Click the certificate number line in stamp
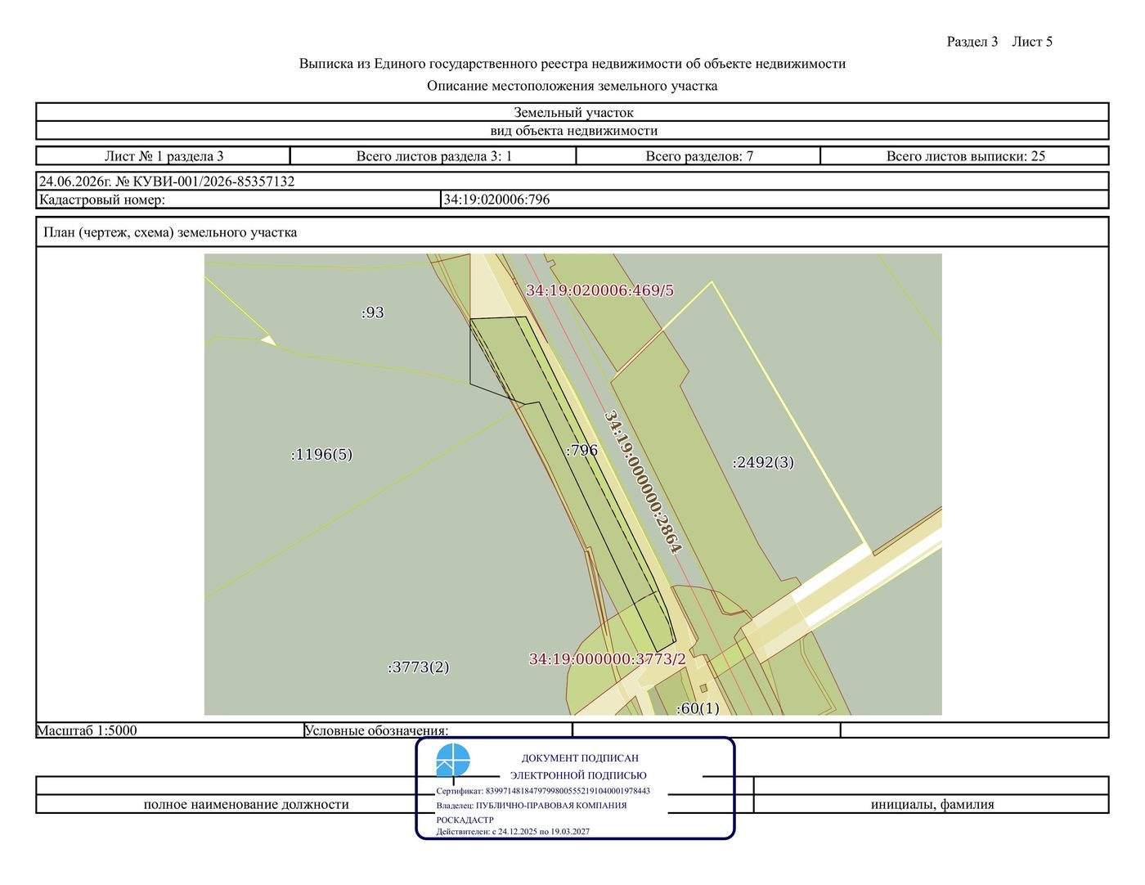The height and width of the screenshot is (885, 1145). (x=543, y=791)
